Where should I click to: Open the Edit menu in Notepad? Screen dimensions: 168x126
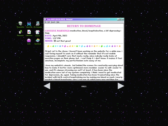(x=49, y=22)
